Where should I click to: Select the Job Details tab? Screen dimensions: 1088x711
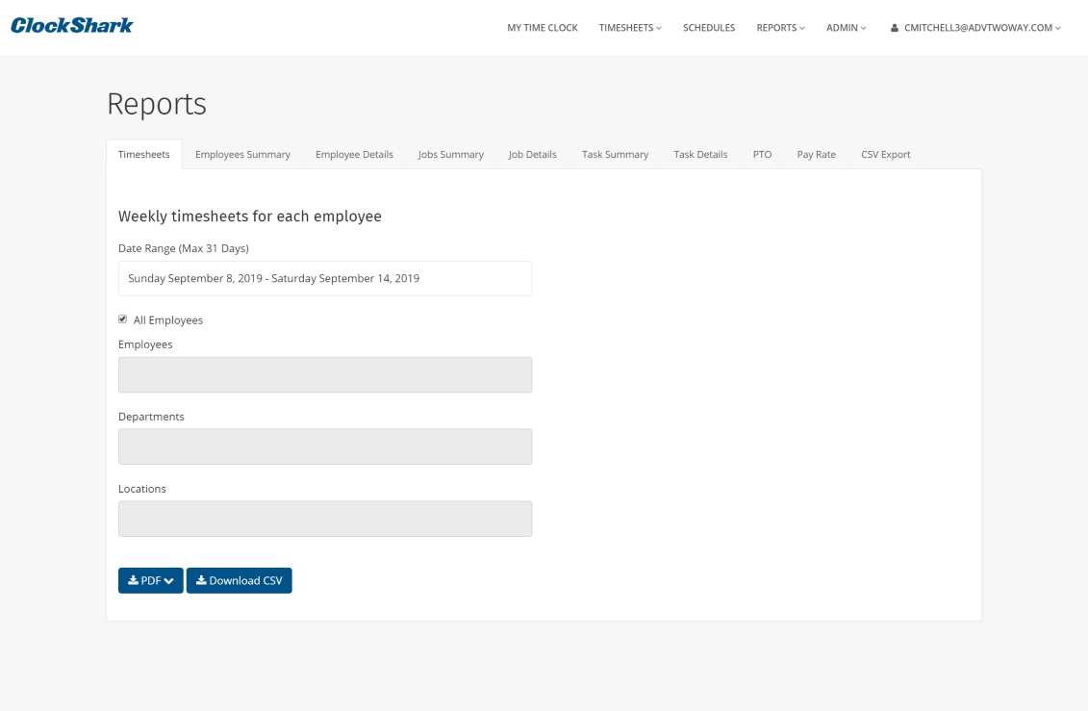coord(532,154)
